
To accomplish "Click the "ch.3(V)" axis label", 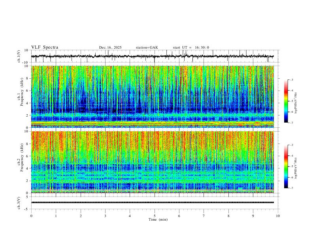I will pos(19,203).
